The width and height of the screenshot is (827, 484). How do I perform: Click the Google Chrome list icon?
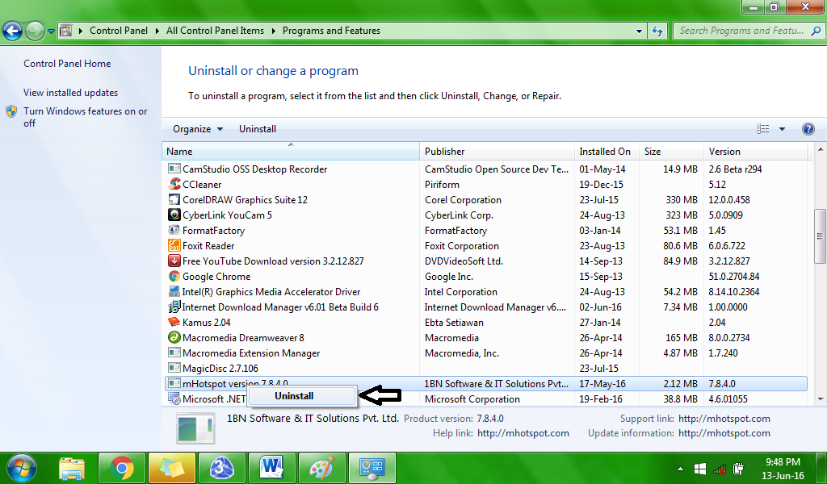coord(174,276)
